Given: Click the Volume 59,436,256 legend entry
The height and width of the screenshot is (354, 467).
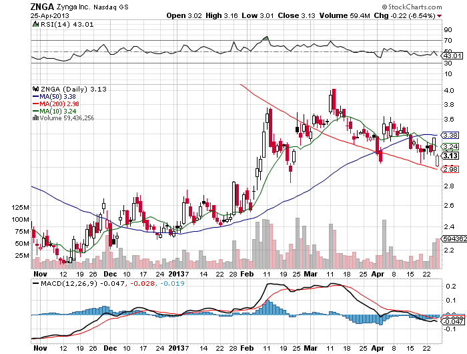Looking at the screenshot, I should (x=67, y=118).
